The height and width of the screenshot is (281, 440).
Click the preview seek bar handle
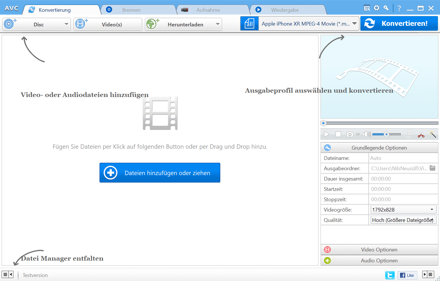[324, 123]
